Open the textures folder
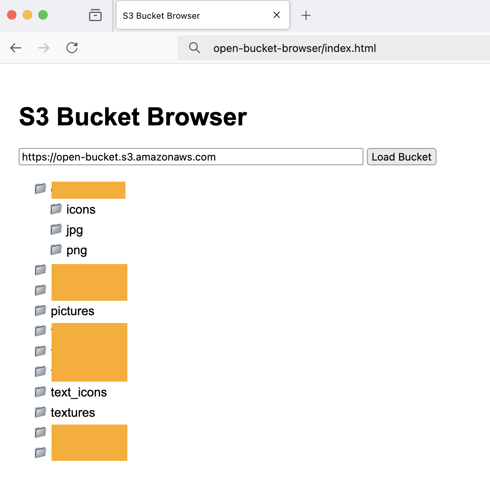This screenshot has width=490, height=482. (x=73, y=412)
